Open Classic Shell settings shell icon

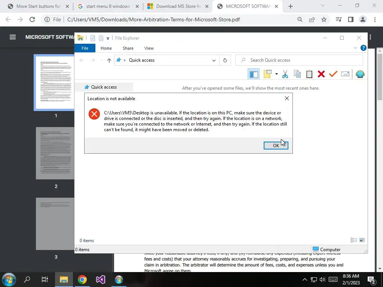(360, 74)
